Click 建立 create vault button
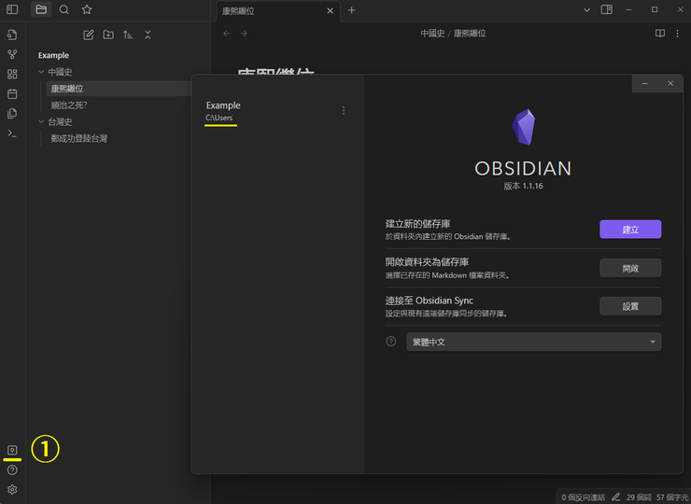 (x=630, y=229)
